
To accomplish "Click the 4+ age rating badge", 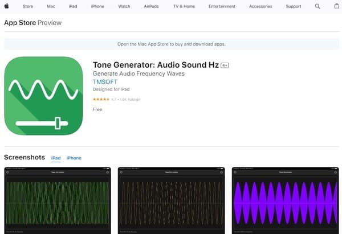I will click(x=225, y=65).
